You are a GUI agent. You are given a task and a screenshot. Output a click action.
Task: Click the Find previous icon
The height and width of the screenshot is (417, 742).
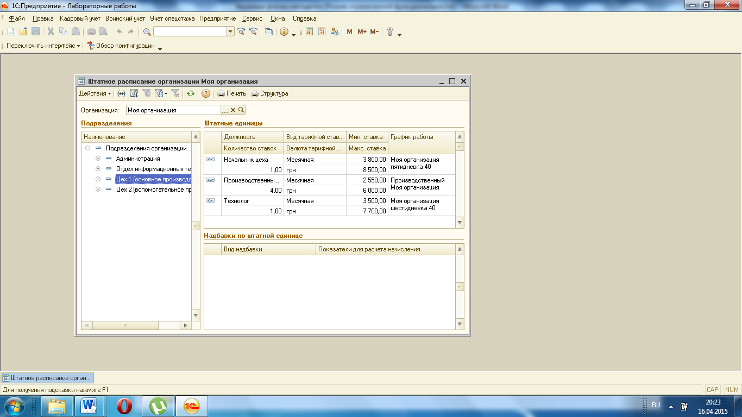253,32
